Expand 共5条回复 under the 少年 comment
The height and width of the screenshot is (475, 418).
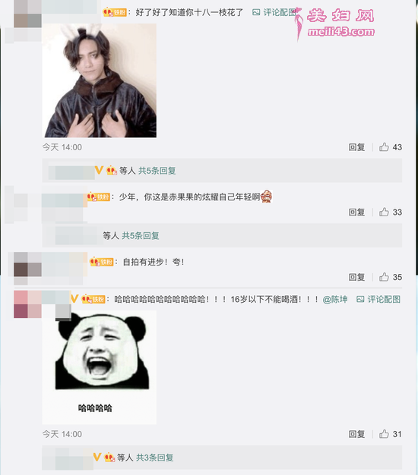pyautogui.click(x=141, y=235)
